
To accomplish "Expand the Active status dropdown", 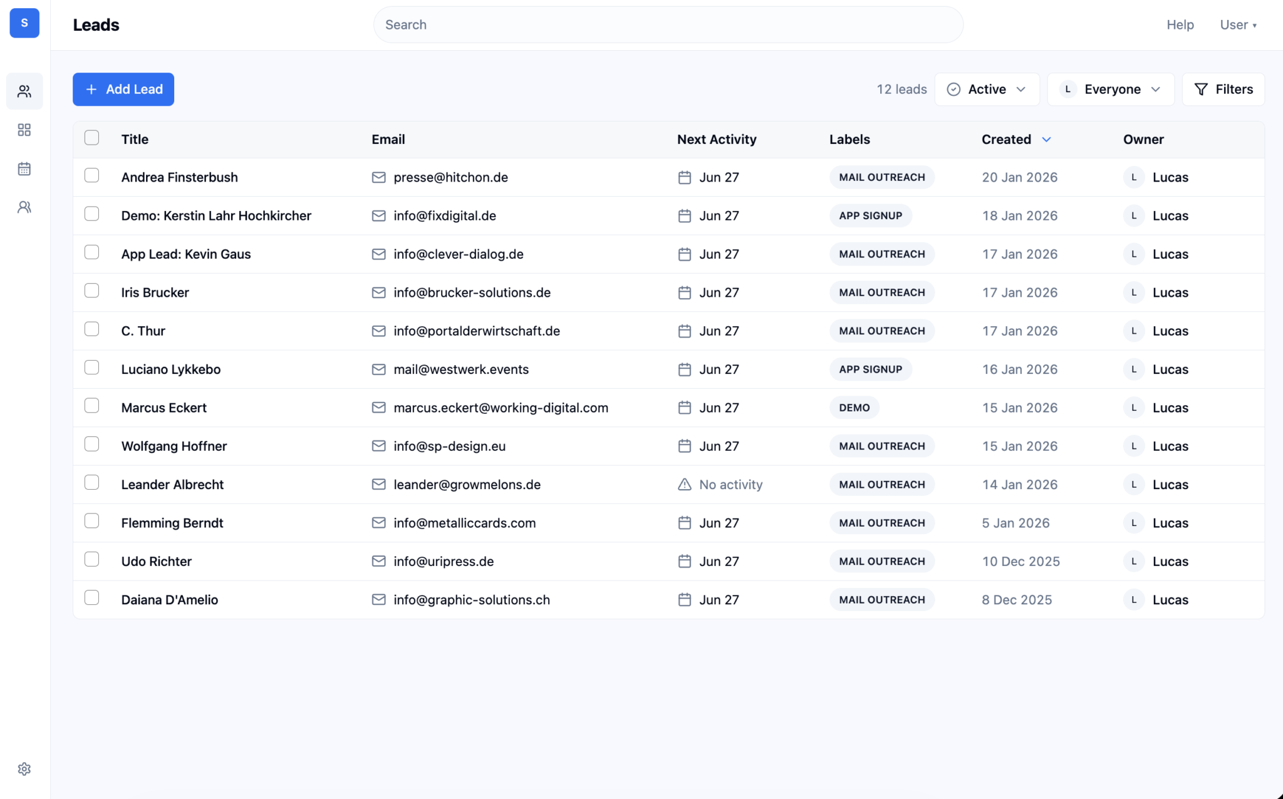I will (x=987, y=90).
